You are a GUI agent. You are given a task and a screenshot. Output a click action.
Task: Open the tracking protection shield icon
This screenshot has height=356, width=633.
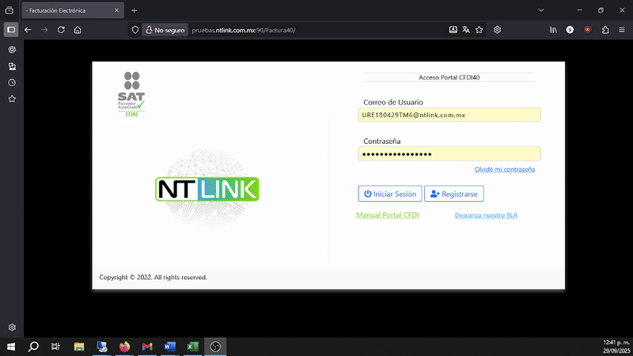click(135, 30)
